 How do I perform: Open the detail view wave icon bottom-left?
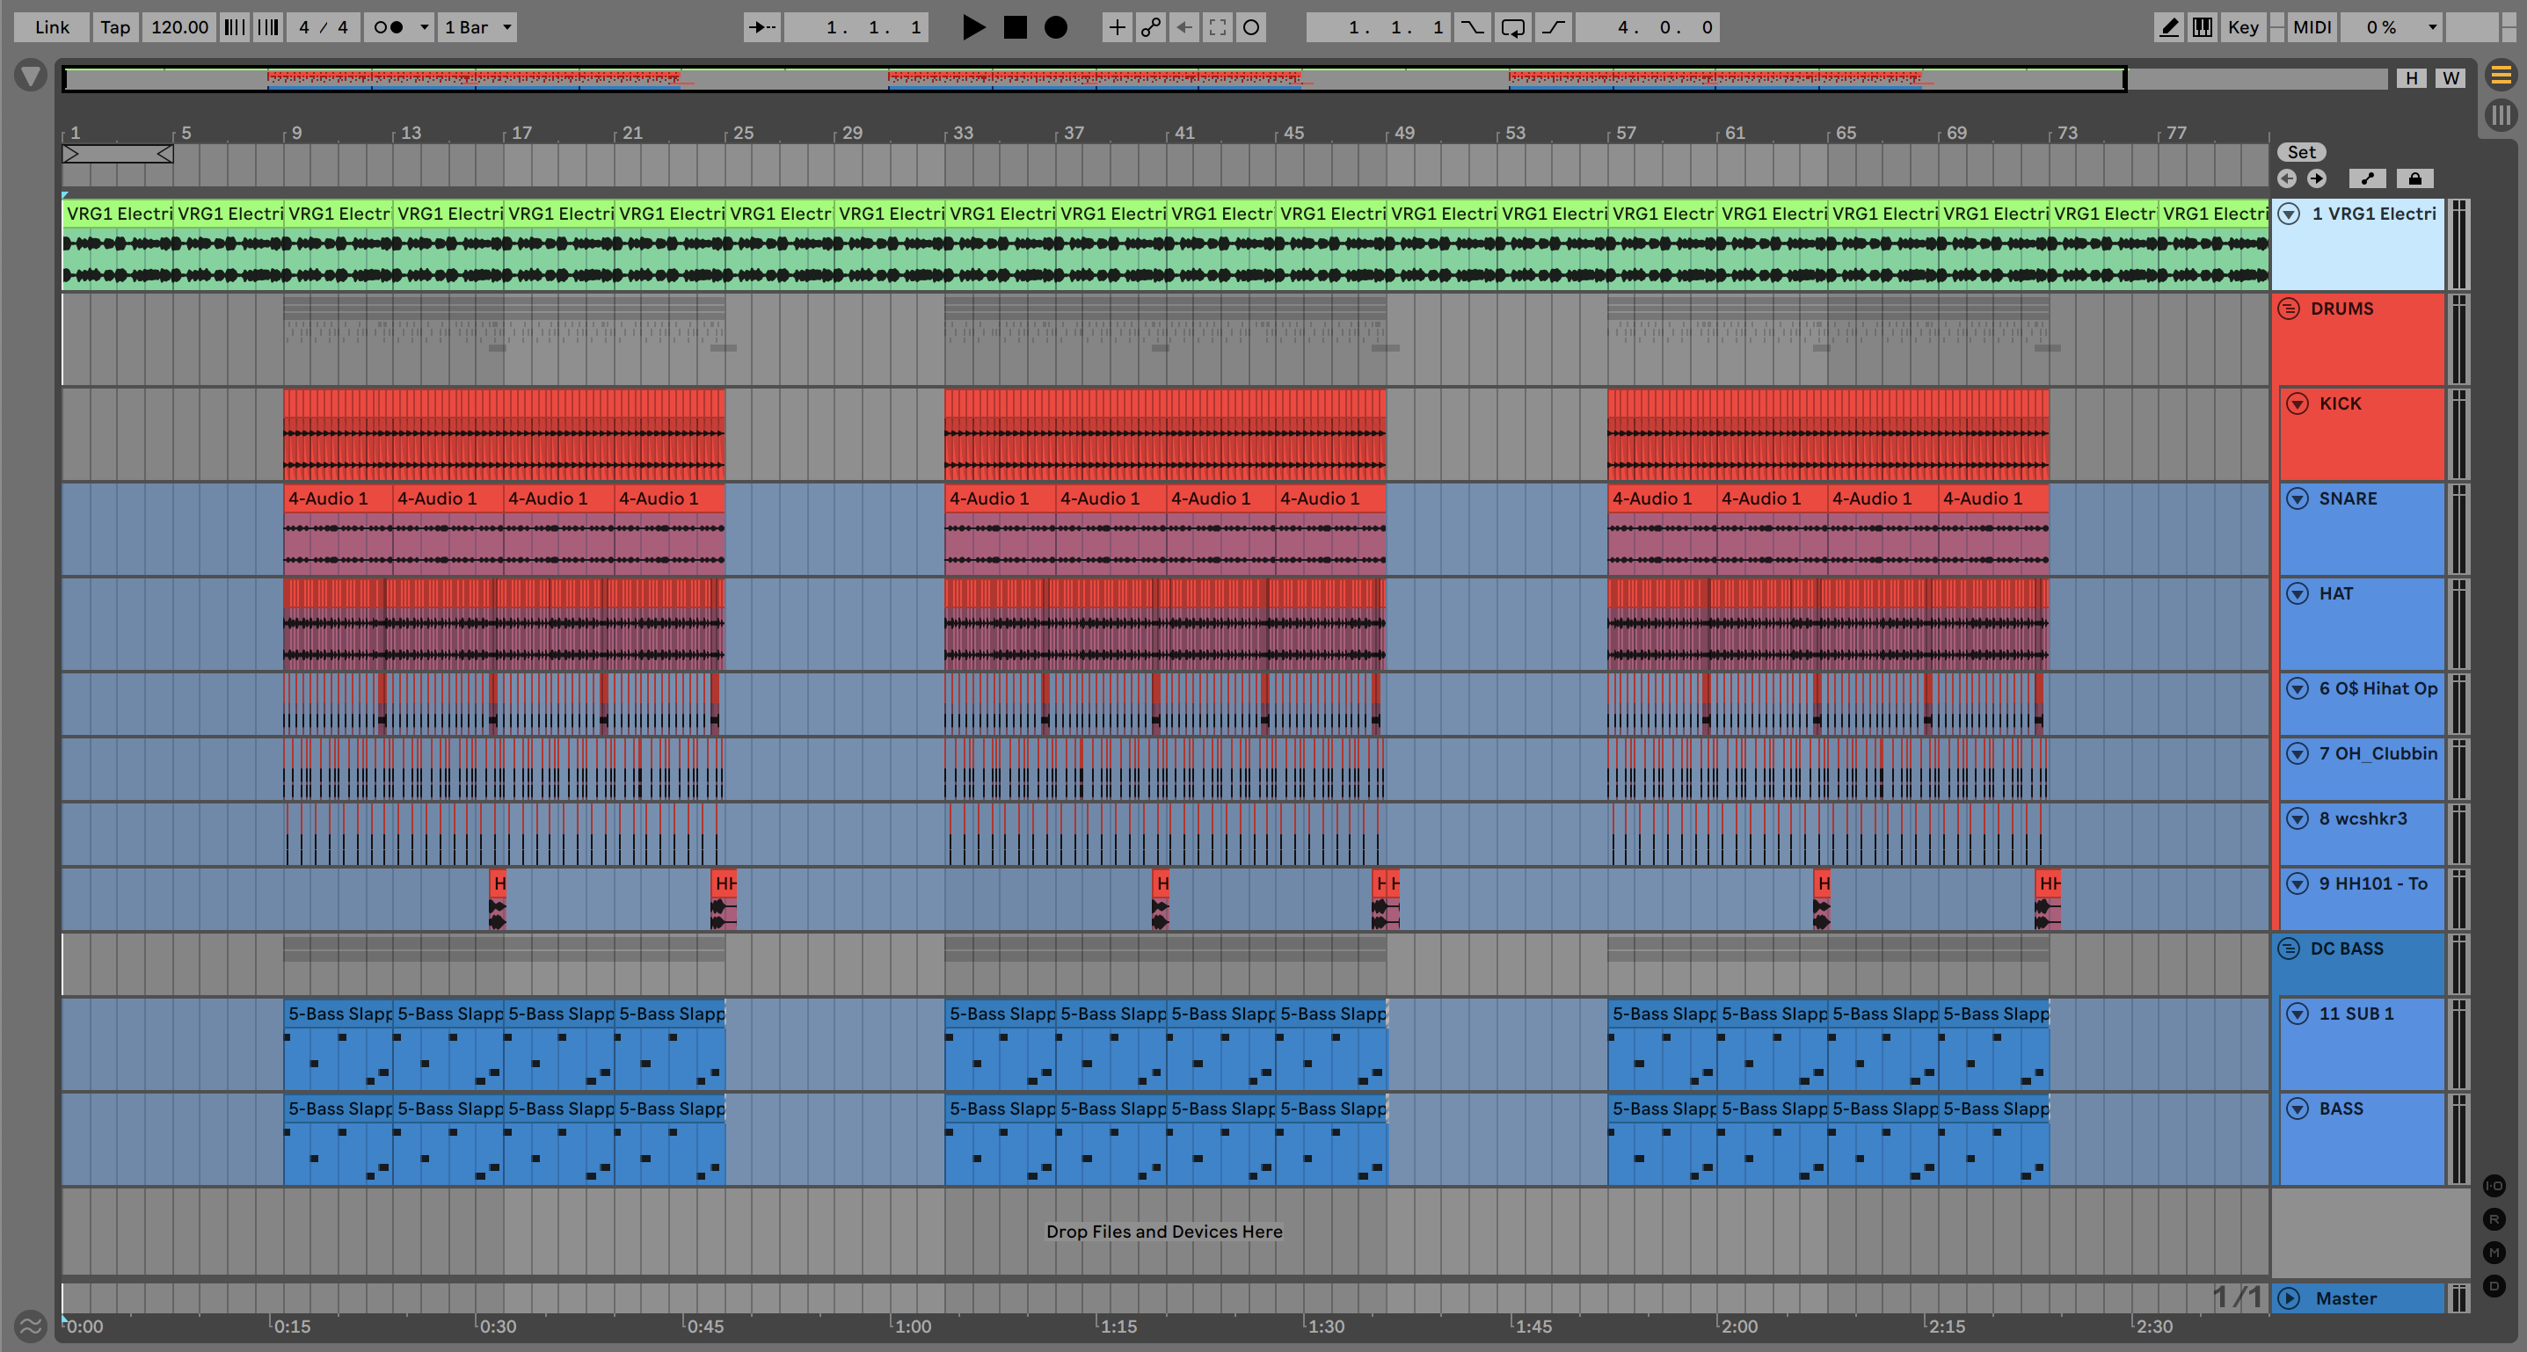tap(31, 1327)
